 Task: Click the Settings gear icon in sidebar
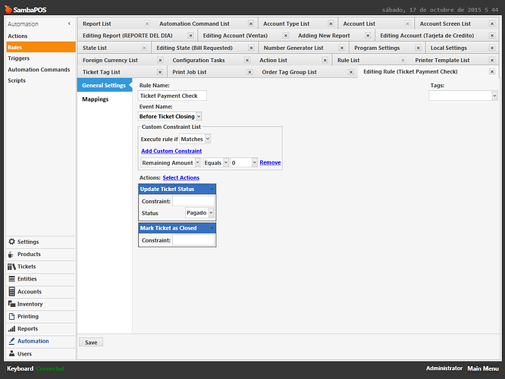point(11,242)
